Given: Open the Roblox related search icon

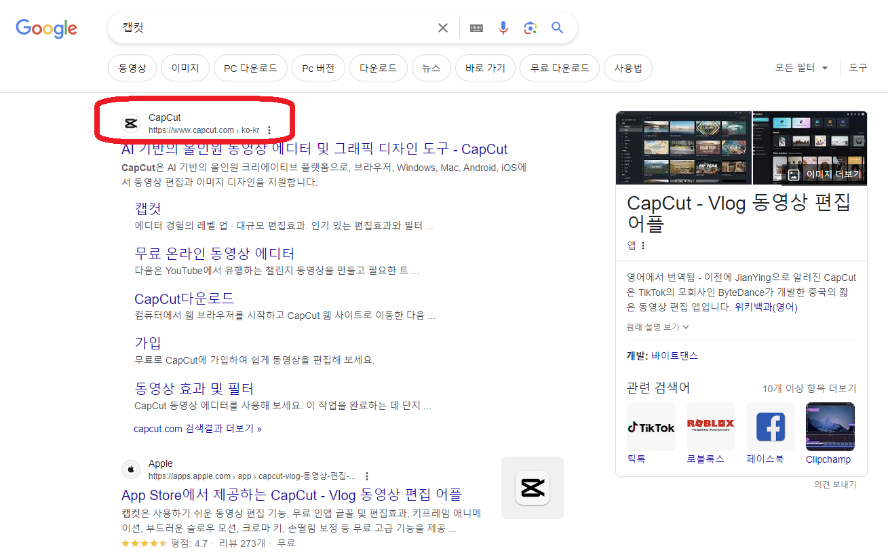Looking at the screenshot, I should 710,426.
